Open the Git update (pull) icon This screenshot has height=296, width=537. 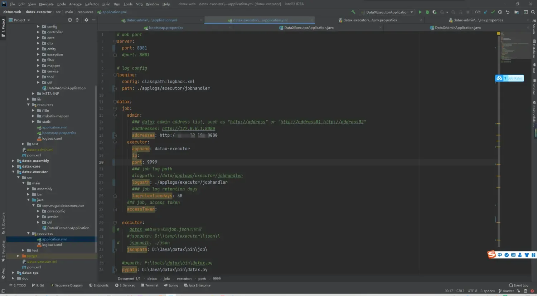coord(485,12)
